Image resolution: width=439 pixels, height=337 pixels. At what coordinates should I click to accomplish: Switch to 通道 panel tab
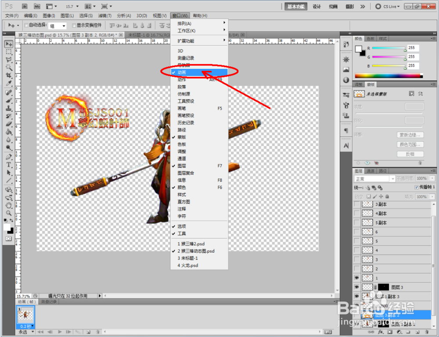371,171
